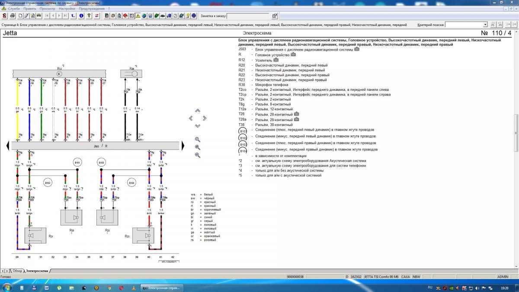
Task: Click the yellow question-mark help icon
Action: (x=89, y=16)
